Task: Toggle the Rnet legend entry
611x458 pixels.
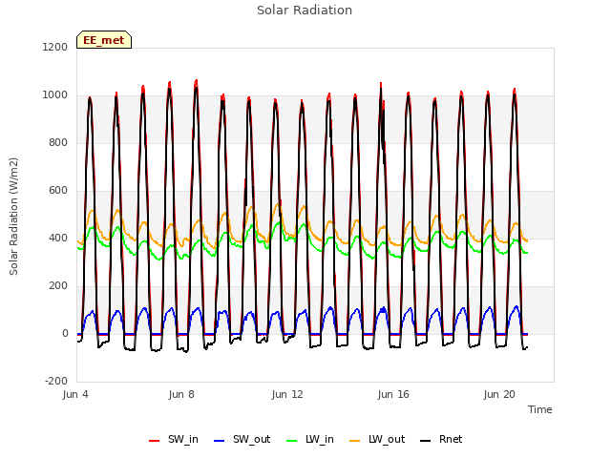Action: (x=441, y=439)
